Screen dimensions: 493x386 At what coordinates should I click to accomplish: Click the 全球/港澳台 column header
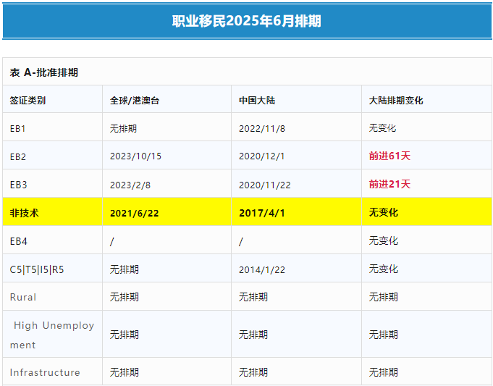[135, 101]
